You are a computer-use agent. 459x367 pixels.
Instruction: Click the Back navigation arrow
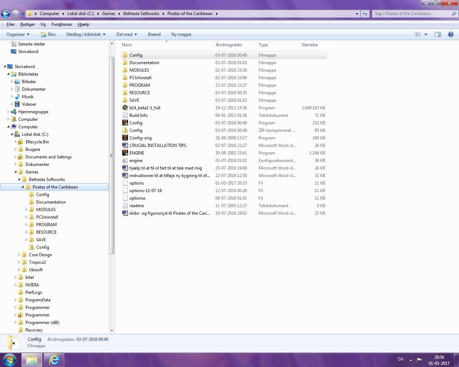(5, 14)
